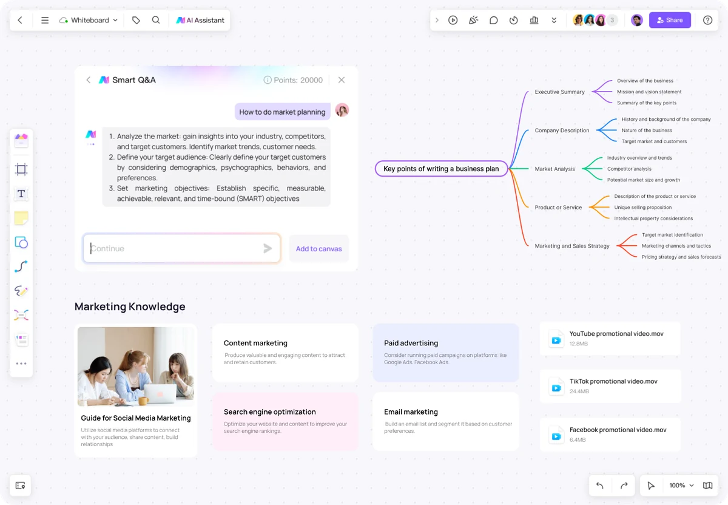Open the hamburger main menu
Screen dimensions: 728x505
[x=45, y=20]
